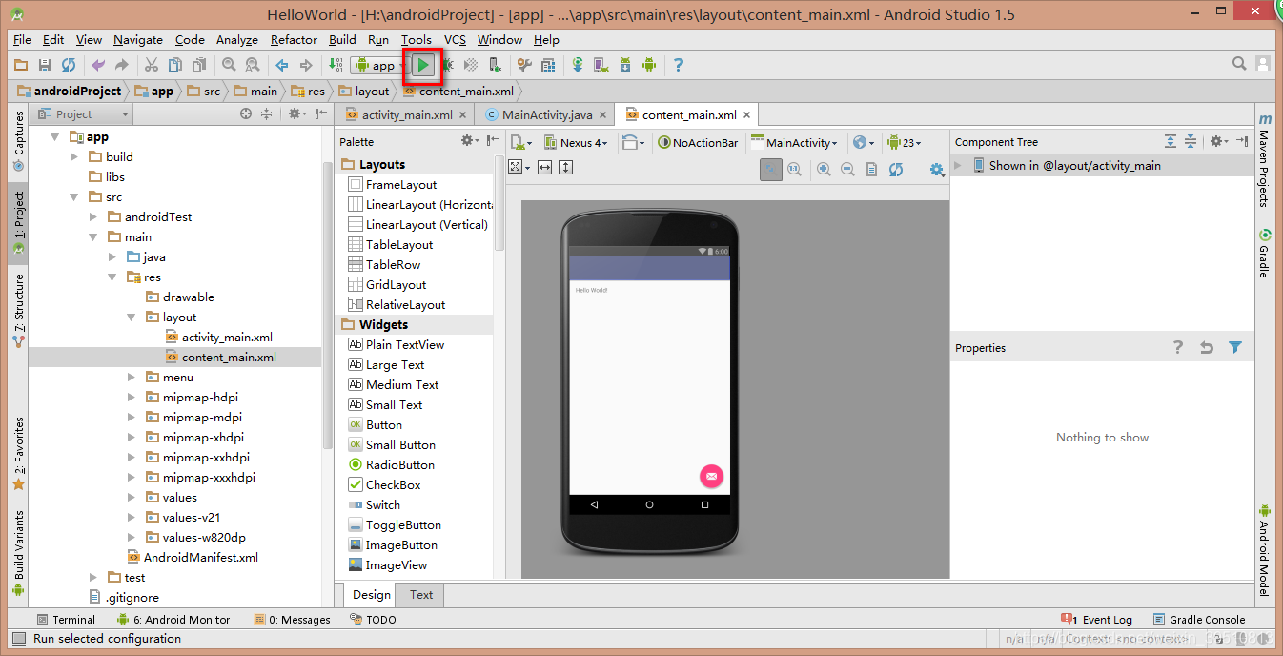Click the Cut scissors icon

pos(151,65)
